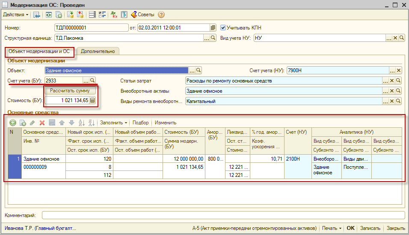
Task: Open magnifier for Счет учета (БУ) 2933
Action: 92,81
